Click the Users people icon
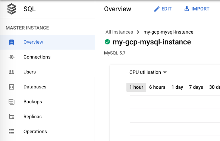The height and width of the screenshot is (141, 220). tap(12, 72)
